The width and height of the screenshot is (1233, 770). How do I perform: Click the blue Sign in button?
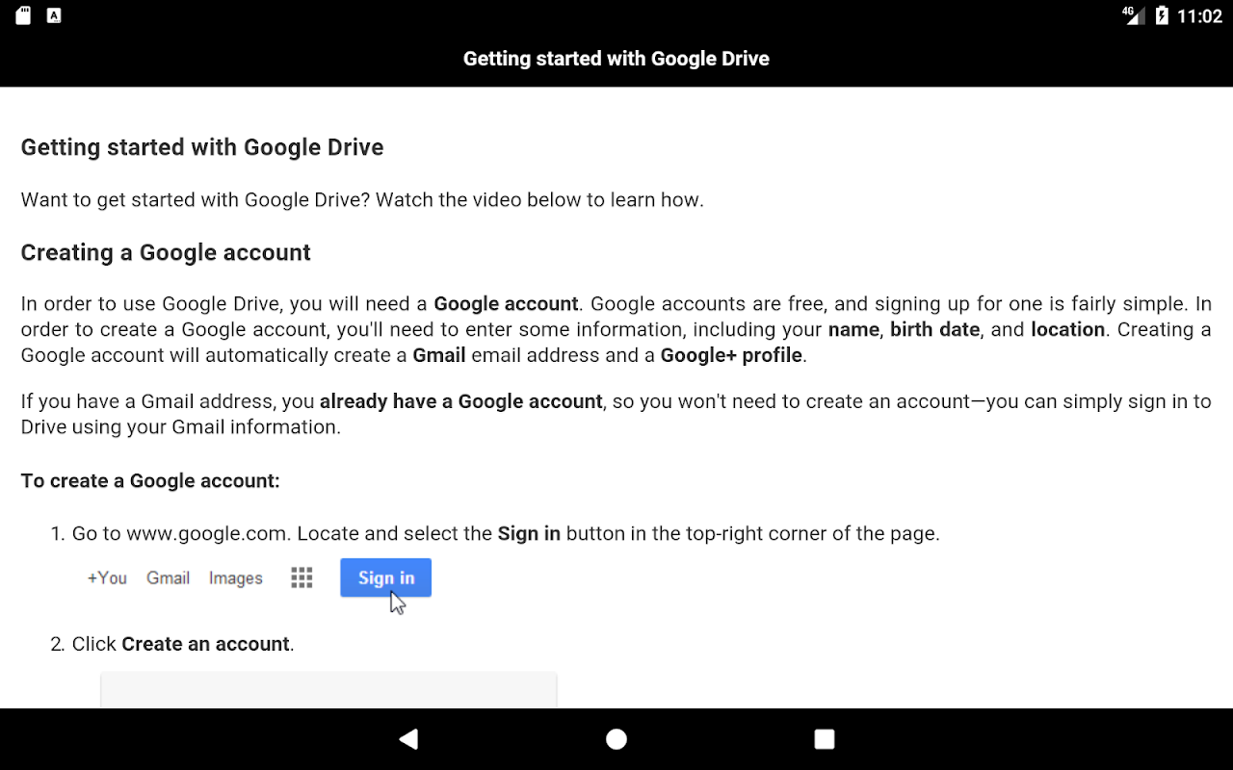tap(385, 577)
